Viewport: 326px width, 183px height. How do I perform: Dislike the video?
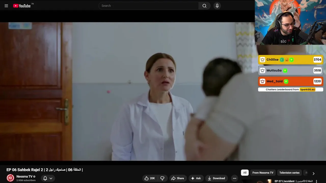(x=162, y=178)
